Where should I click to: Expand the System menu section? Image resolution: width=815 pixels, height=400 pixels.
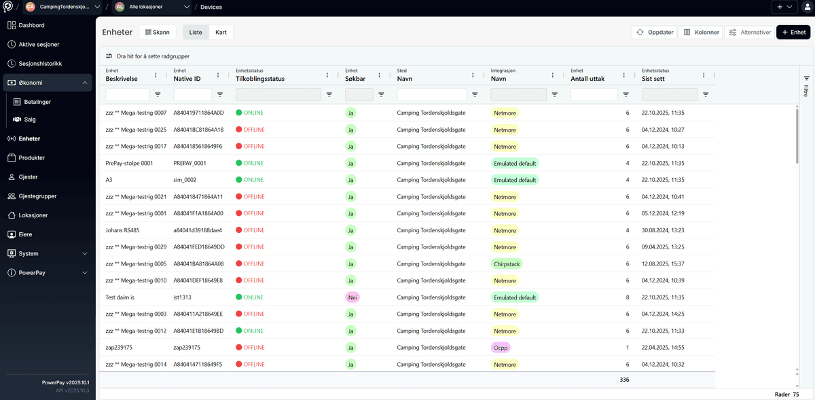[85, 253]
